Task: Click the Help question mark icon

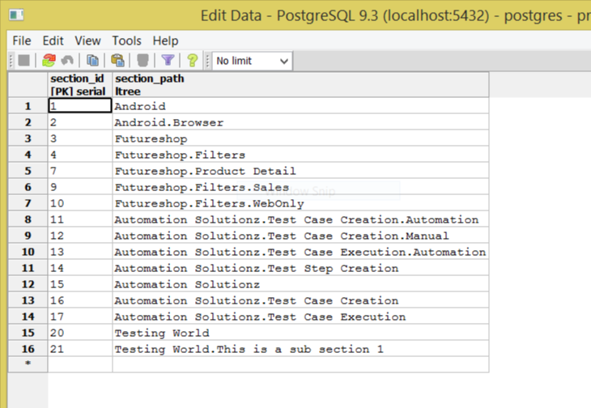Action: [x=193, y=60]
